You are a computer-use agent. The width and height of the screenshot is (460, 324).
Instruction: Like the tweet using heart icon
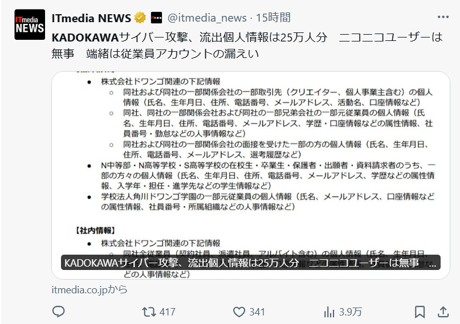[x=239, y=312]
